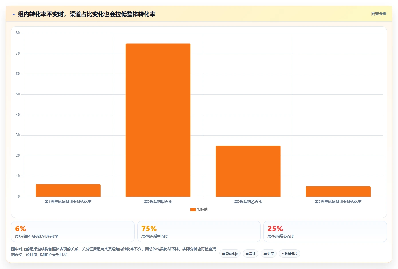Click the 指标值 legend label

pyautogui.click(x=202, y=209)
